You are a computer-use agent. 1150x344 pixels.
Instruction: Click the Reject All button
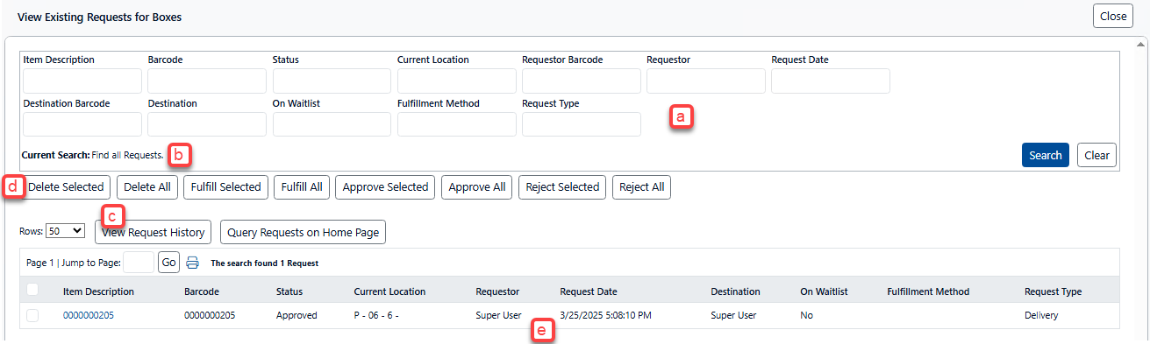click(641, 186)
